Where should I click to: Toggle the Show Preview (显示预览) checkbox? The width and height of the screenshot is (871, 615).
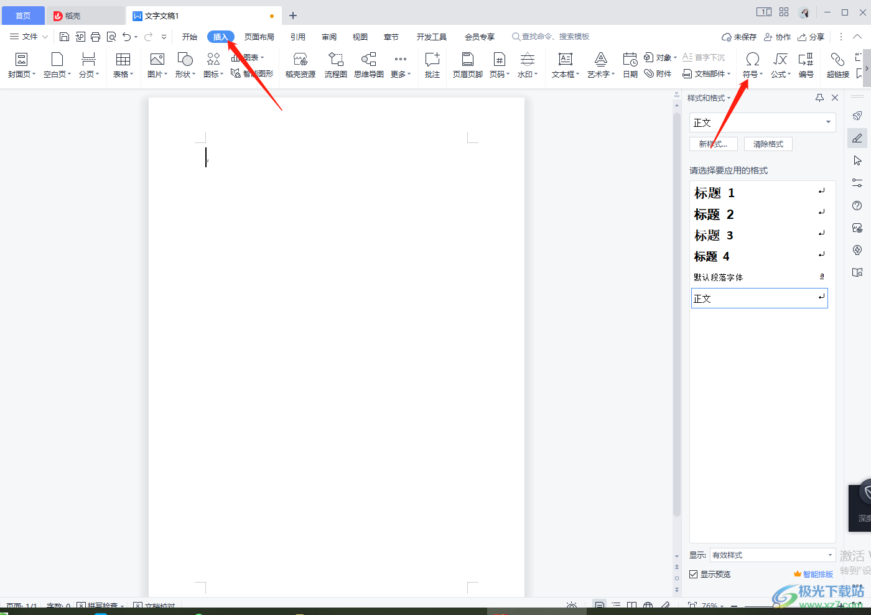pos(693,574)
